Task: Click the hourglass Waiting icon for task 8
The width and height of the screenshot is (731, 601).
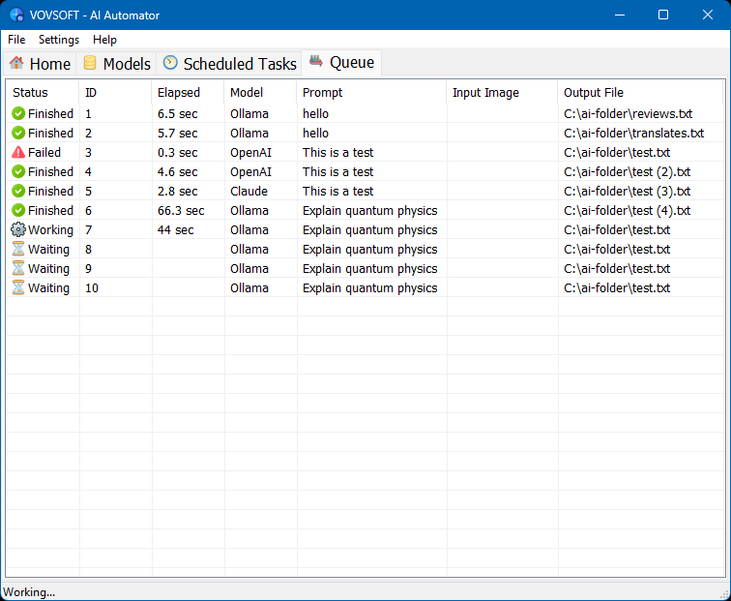Action: click(18, 249)
